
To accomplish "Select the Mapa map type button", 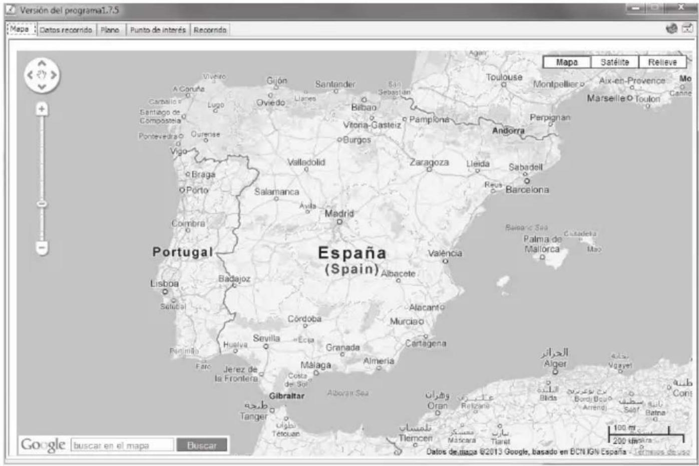I will pos(567,62).
